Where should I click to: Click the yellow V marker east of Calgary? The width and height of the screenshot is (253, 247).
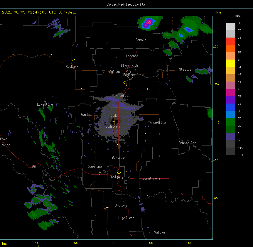point(126,171)
